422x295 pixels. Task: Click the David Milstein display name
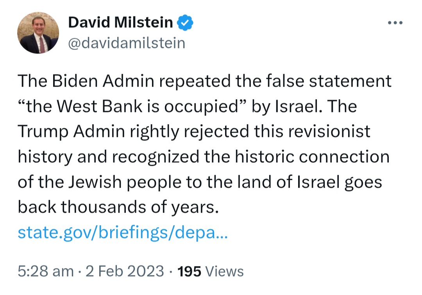pos(120,22)
